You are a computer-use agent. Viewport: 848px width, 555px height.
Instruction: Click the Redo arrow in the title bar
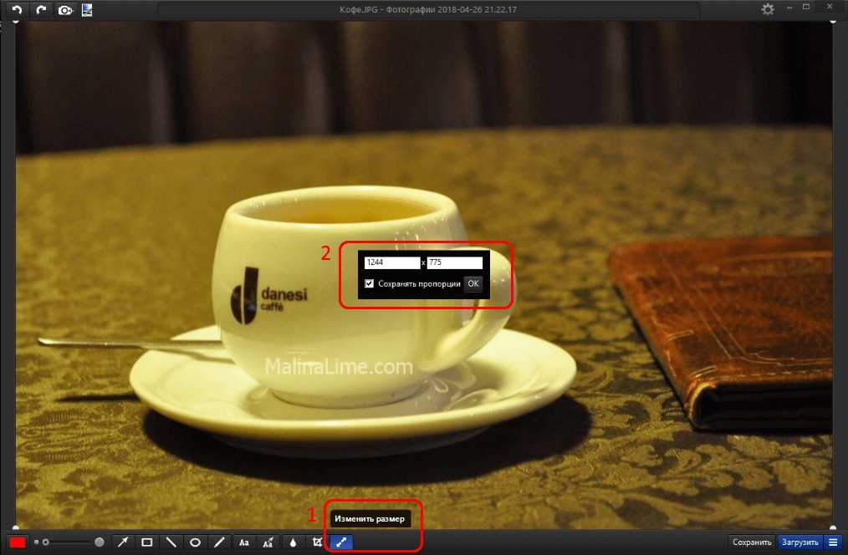(x=40, y=10)
